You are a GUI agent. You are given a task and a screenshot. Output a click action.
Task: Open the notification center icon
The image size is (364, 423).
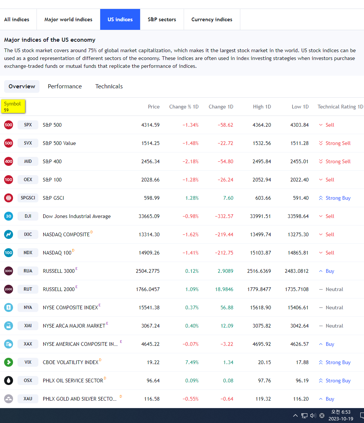pyautogui.click(x=362, y=416)
